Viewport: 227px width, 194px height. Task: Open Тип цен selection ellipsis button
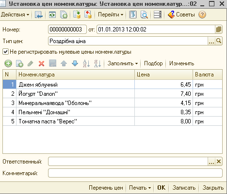tap(211, 41)
